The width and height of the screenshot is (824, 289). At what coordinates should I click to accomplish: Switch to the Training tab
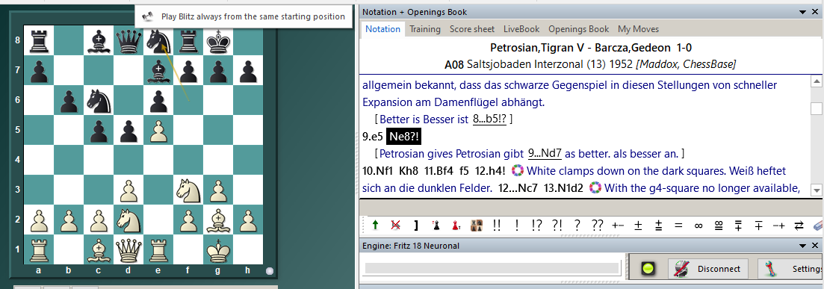pyautogui.click(x=425, y=29)
